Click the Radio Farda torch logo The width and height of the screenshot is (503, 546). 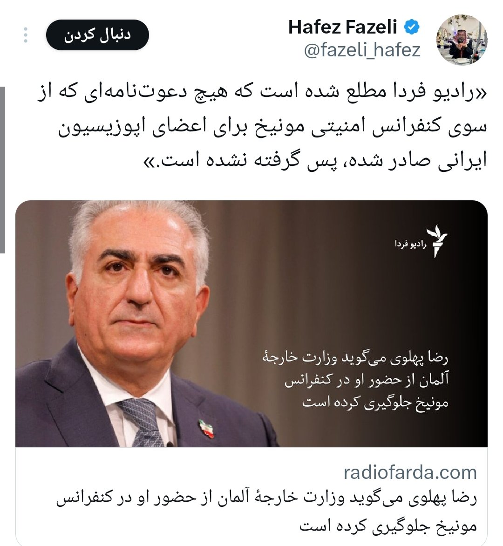pyautogui.click(x=437, y=241)
